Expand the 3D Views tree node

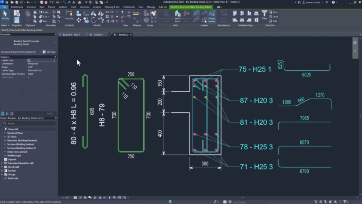pos(5,136)
